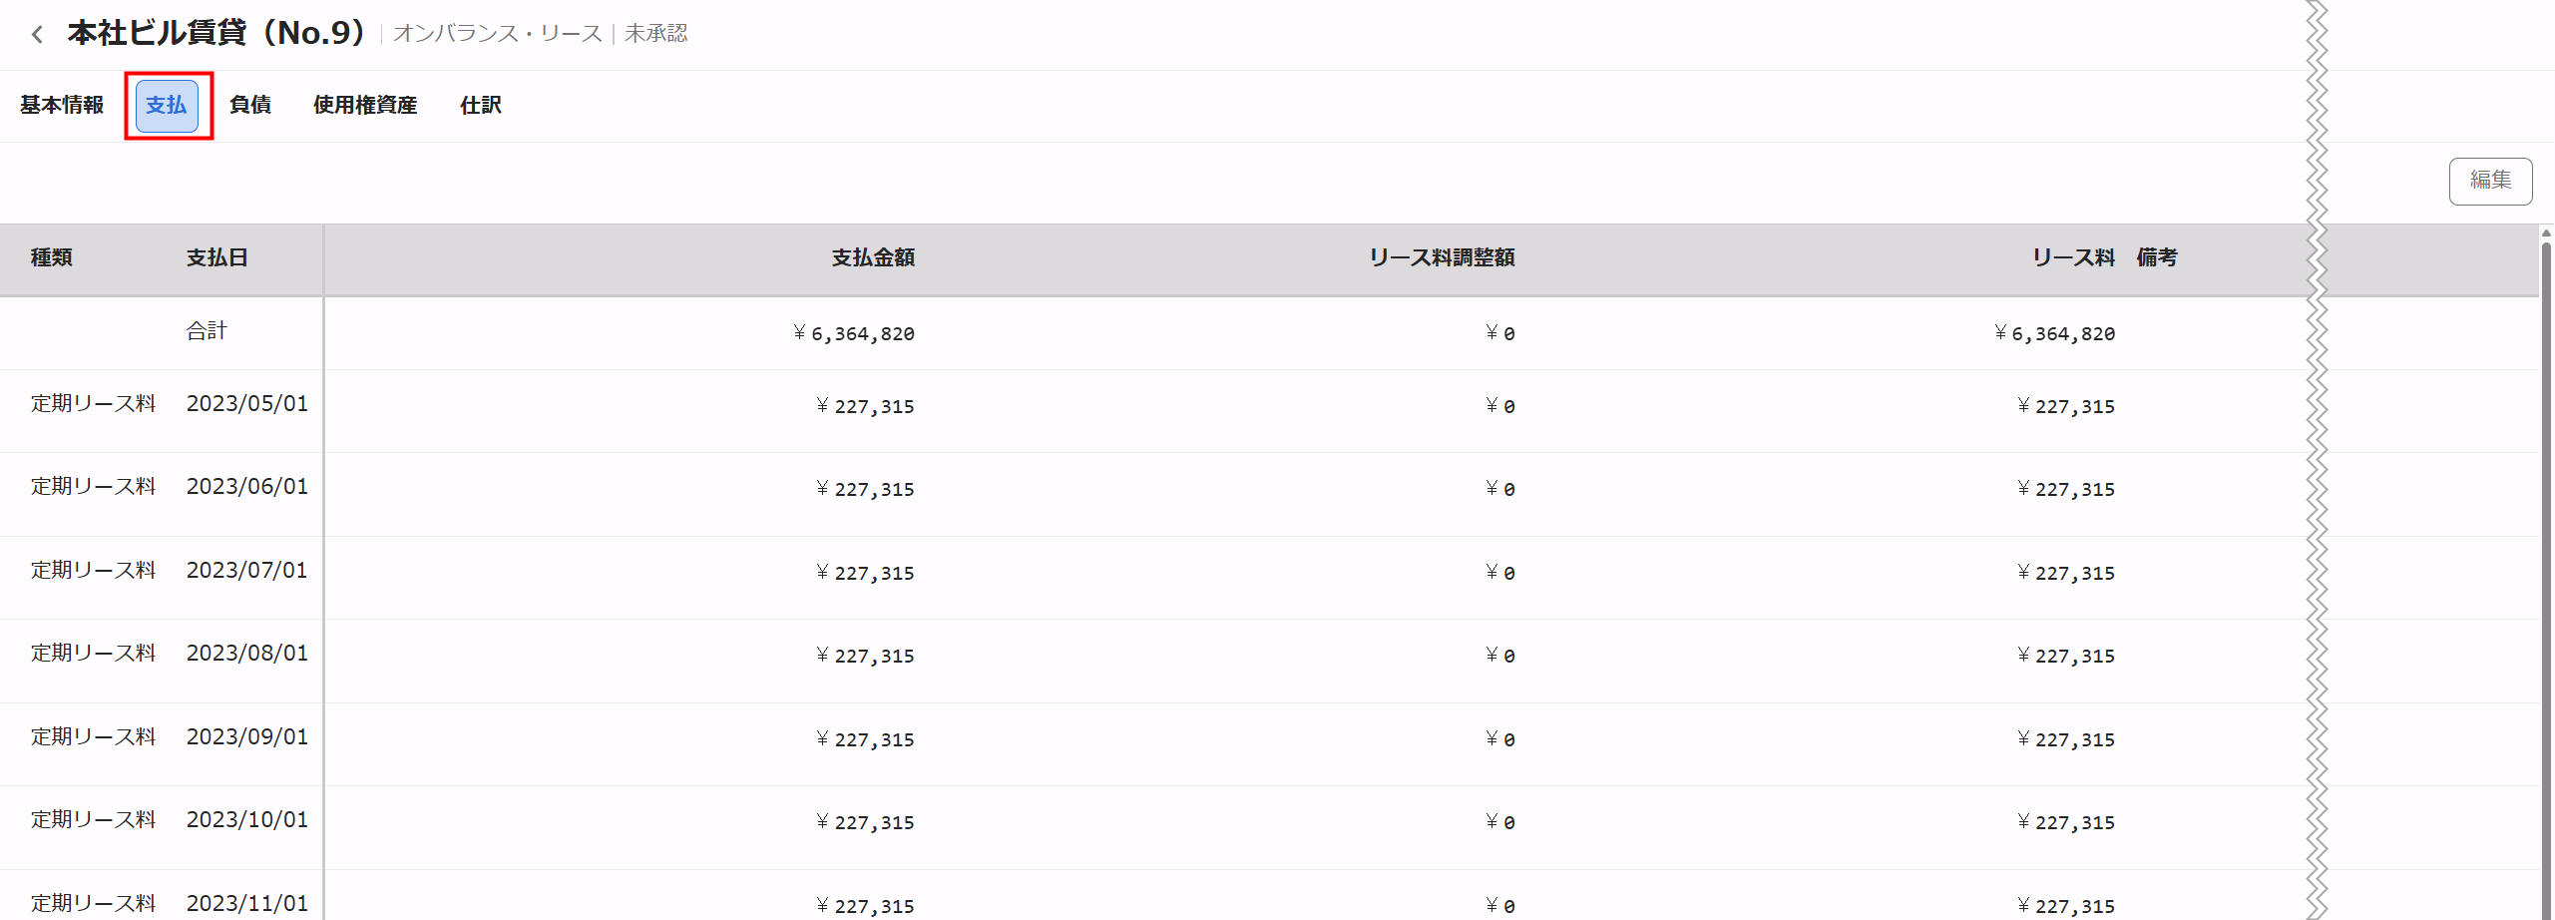Go to the 仕訳 tab
The height and width of the screenshot is (920, 2555).
coord(481,105)
